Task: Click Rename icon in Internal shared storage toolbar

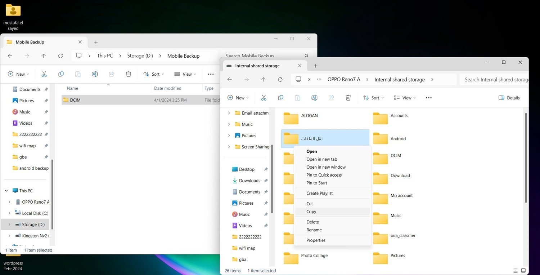Action: click(314, 98)
